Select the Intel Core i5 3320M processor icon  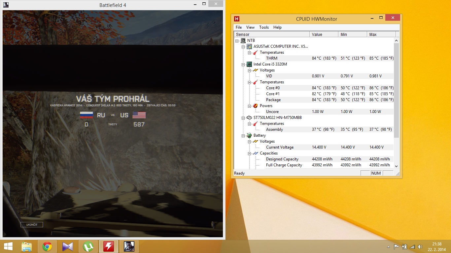click(249, 64)
